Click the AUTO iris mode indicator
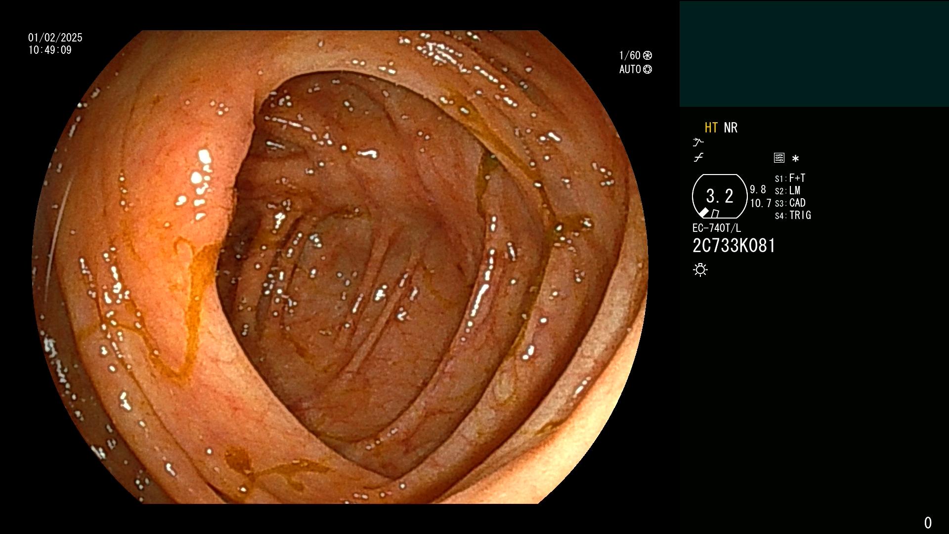949x534 pixels. click(630, 69)
